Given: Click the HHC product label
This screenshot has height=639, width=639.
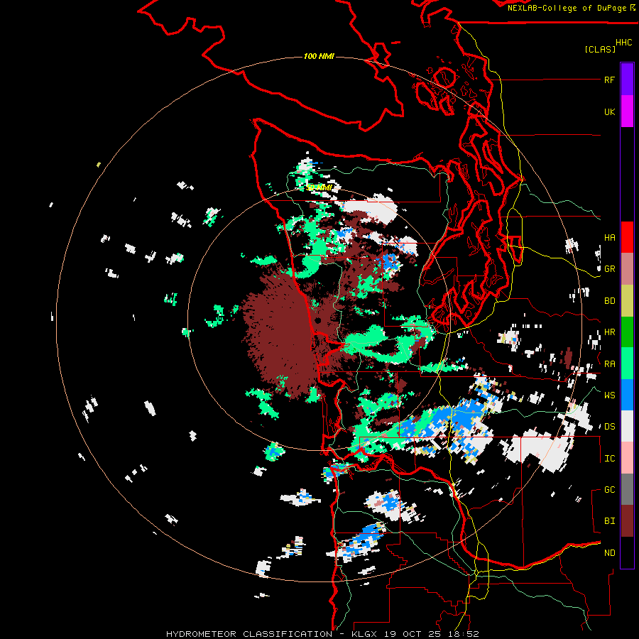Looking at the screenshot, I should pos(624,43).
